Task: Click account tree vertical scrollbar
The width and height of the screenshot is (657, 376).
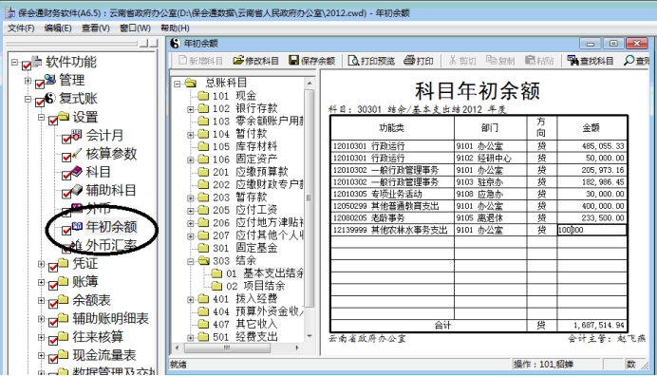Action: tap(310, 210)
